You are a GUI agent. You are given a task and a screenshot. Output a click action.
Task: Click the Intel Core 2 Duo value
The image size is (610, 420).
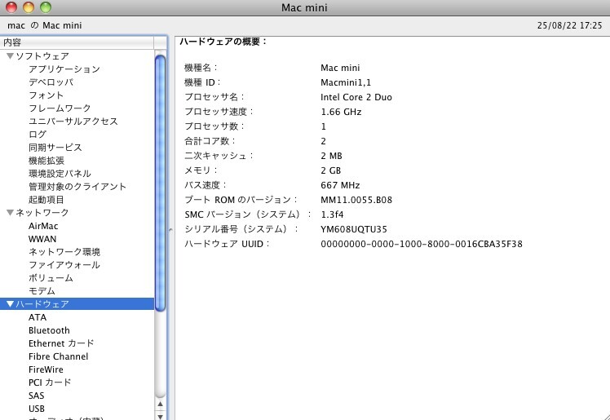[356, 97]
